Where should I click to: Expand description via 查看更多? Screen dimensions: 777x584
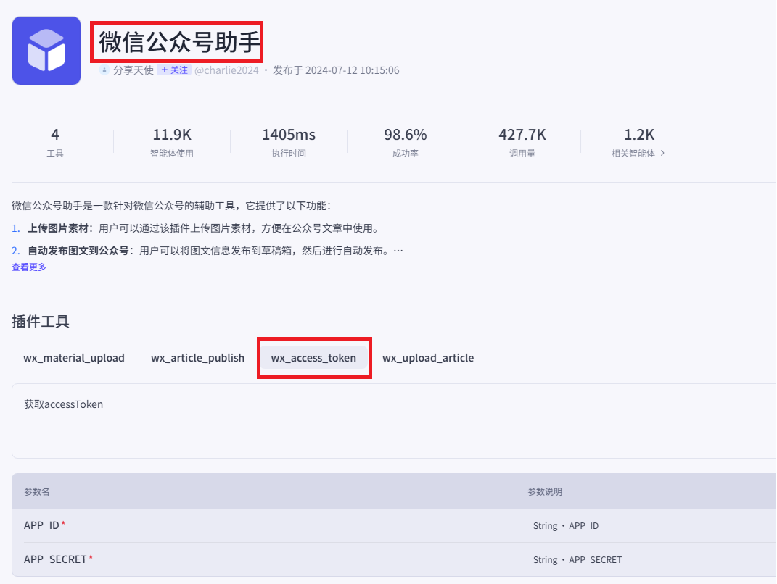tap(29, 267)
